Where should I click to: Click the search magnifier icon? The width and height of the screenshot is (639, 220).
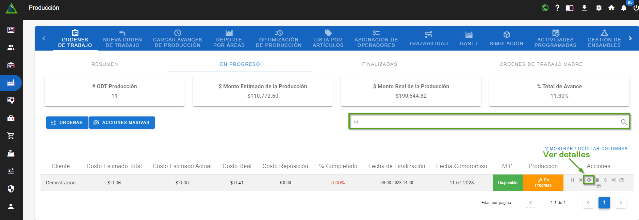(624, 122)
